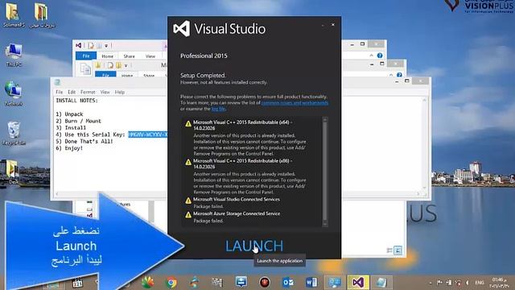Click '2) Burn / Mount' line in Notepad
This screenshot has width=515, height=290.
point(78,121)
